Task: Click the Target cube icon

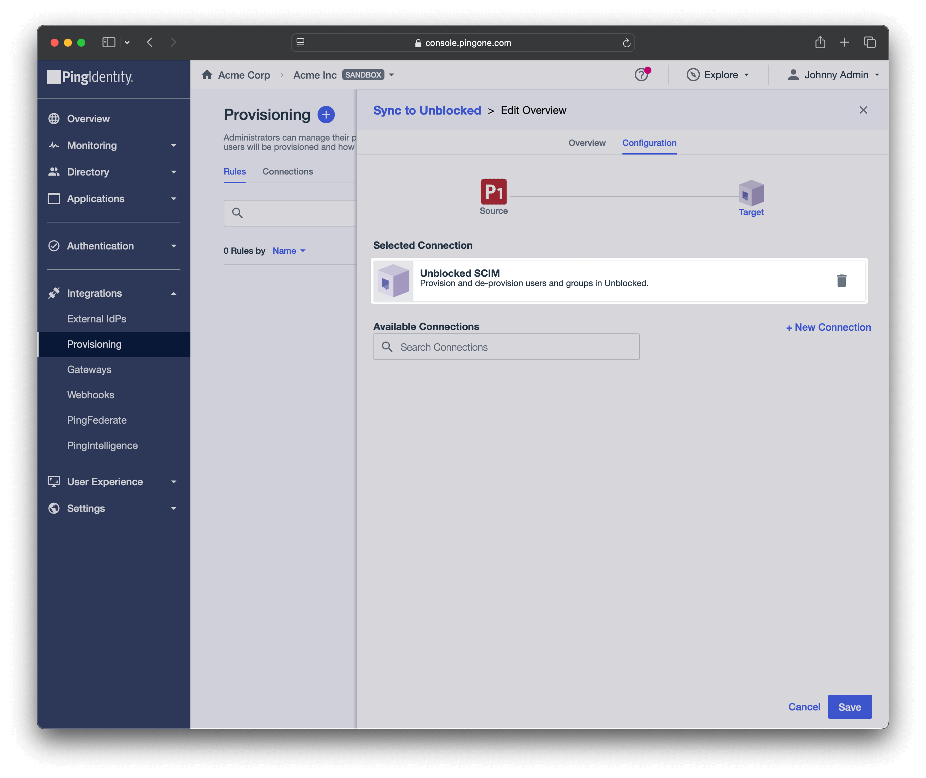Action: [x=751, y=193]
